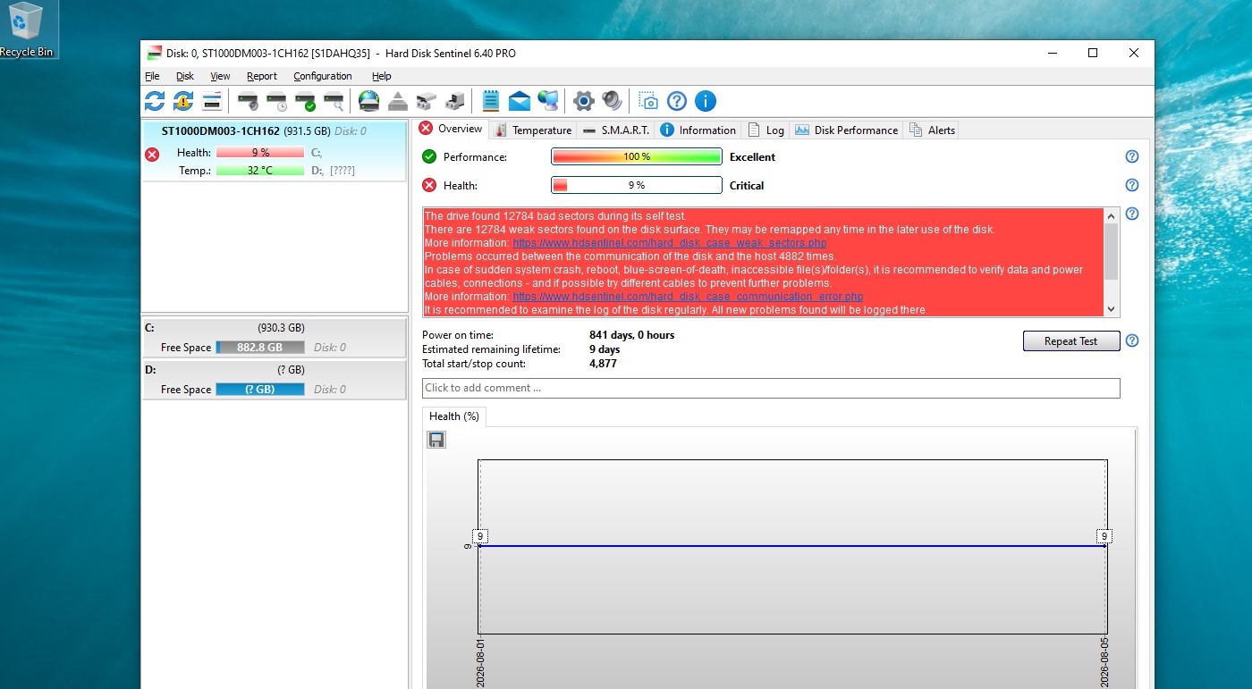This screenshot has height=689, width=1252.
Task: Click the help icon next to Repeat Test
Action: [x=1132, y=340]
